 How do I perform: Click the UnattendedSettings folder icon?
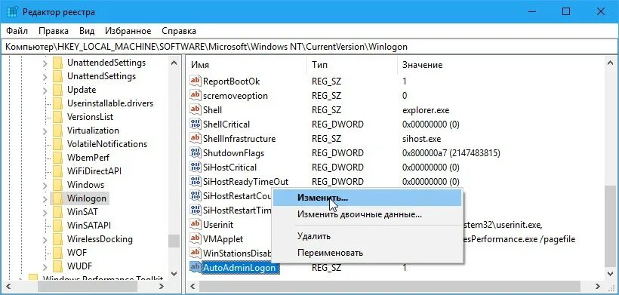click(57, 63)
